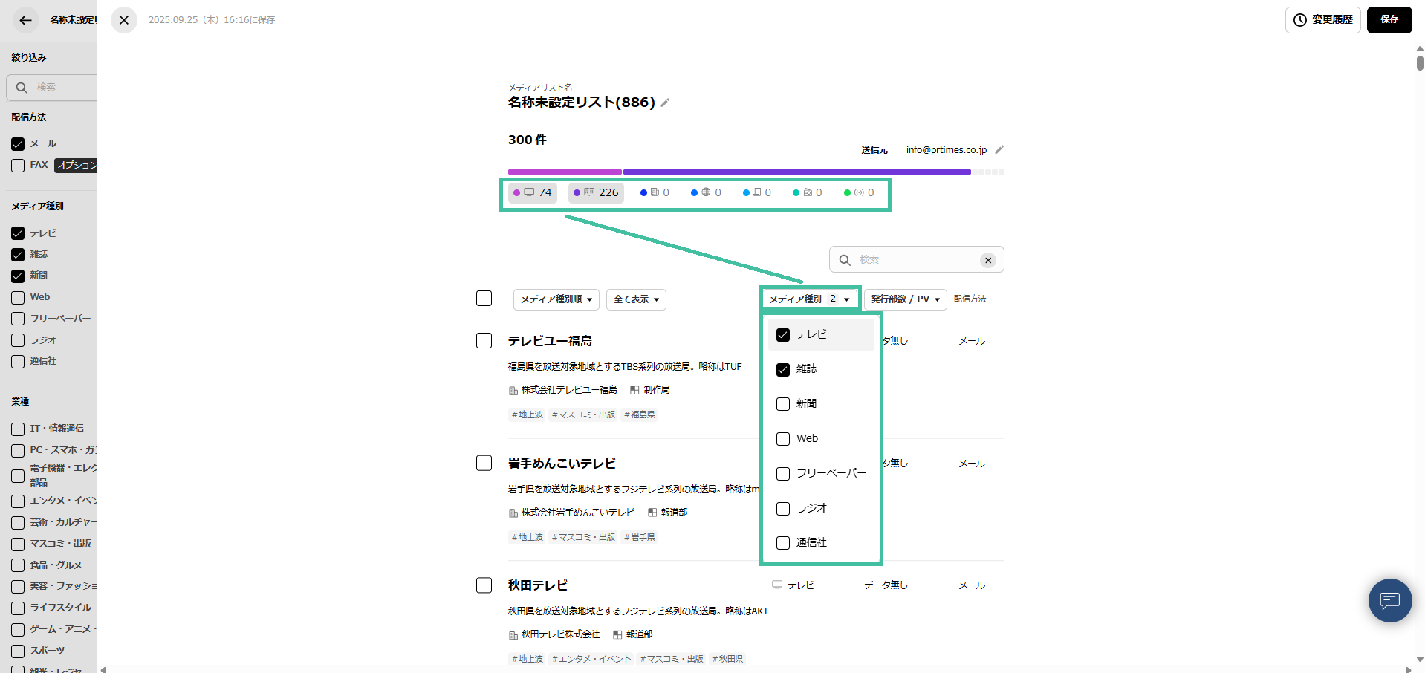1425x673 pixels.
Task: Uncheck the テレビ checkbox in the dropdown
Action: point(782,335)
